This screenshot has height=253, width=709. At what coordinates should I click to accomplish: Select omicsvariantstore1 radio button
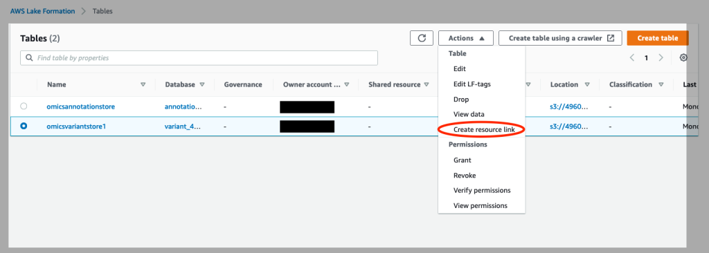click(x=24, y=126)
